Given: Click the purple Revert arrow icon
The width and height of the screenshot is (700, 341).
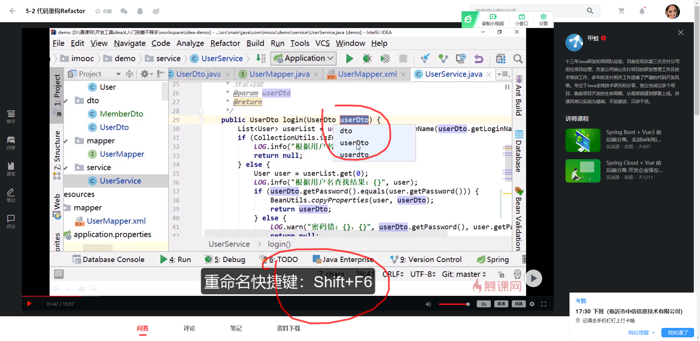Looking at the screenshot, I should (479, 58).
